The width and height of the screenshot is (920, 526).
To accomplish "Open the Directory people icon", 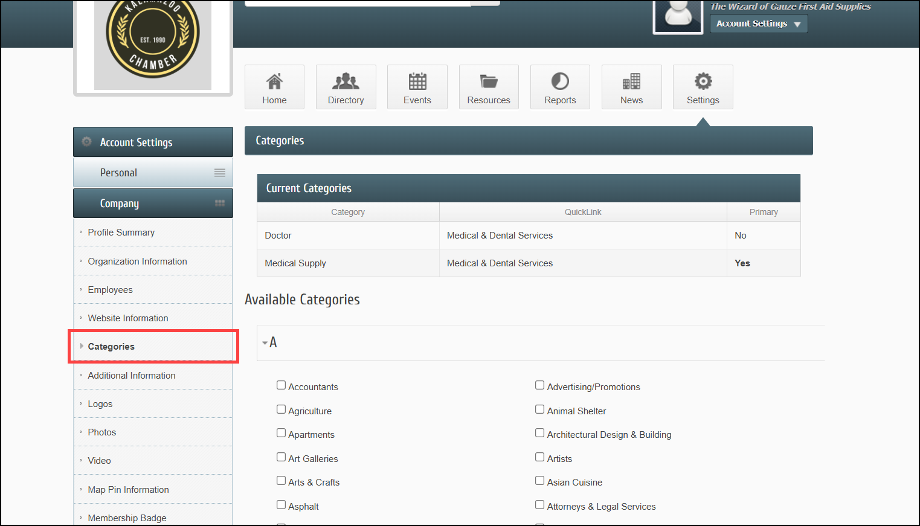I will click(346, 82).
